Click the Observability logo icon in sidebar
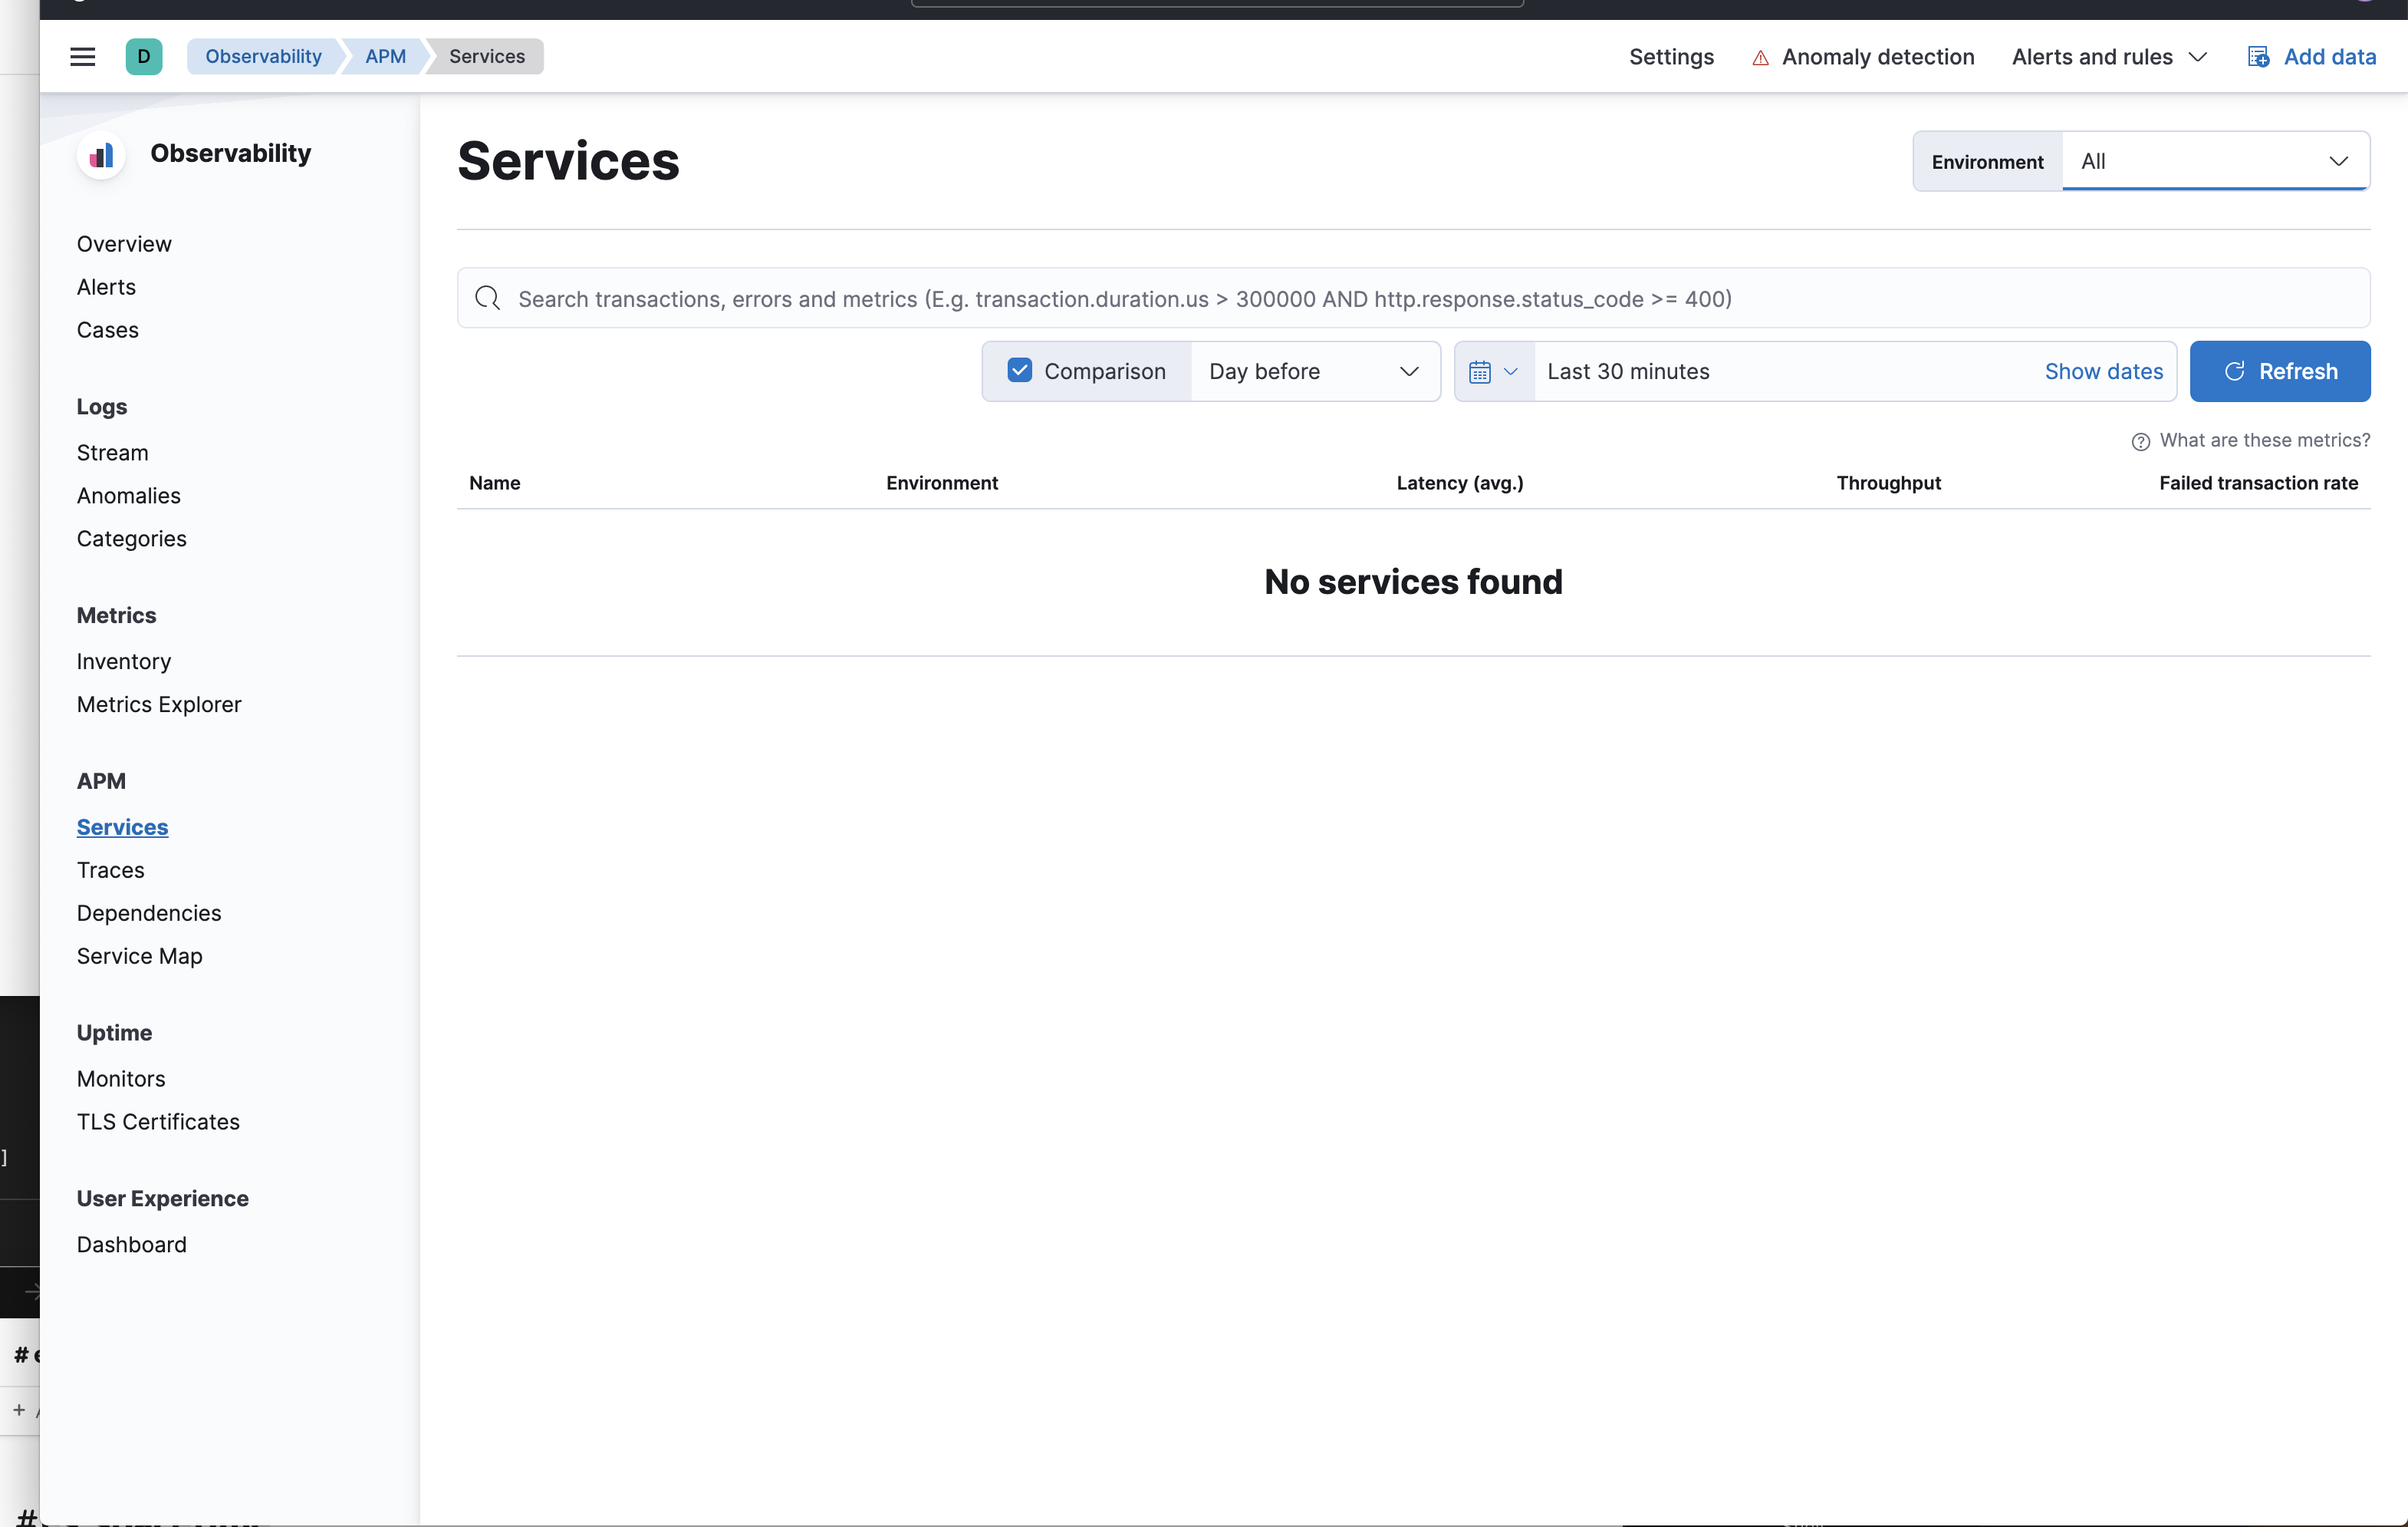Viewport: 2408px width, 1527px height. [101, 155]
